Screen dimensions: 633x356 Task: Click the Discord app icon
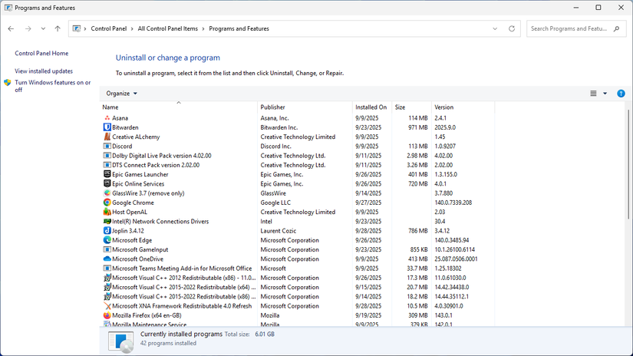coord(107,147)
